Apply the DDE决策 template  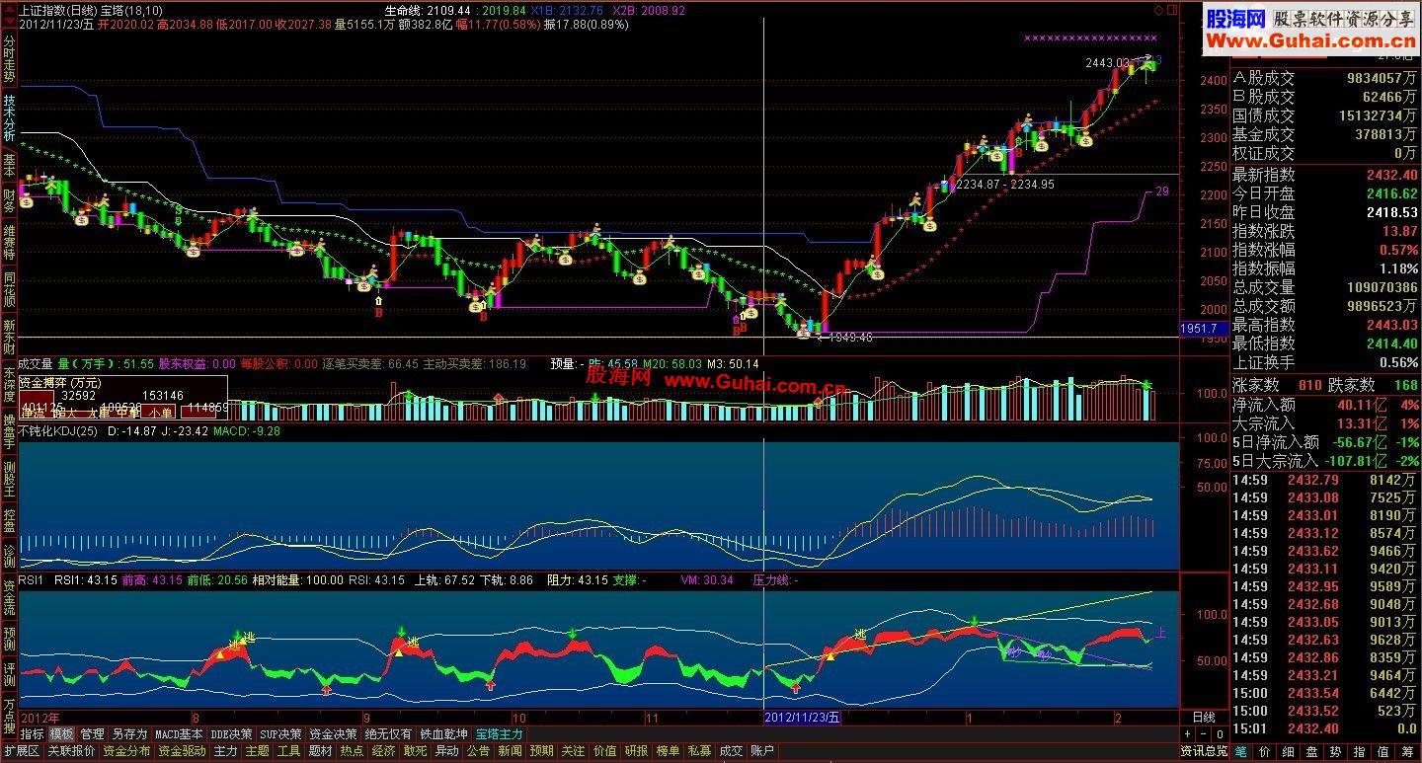click(231, 734)
